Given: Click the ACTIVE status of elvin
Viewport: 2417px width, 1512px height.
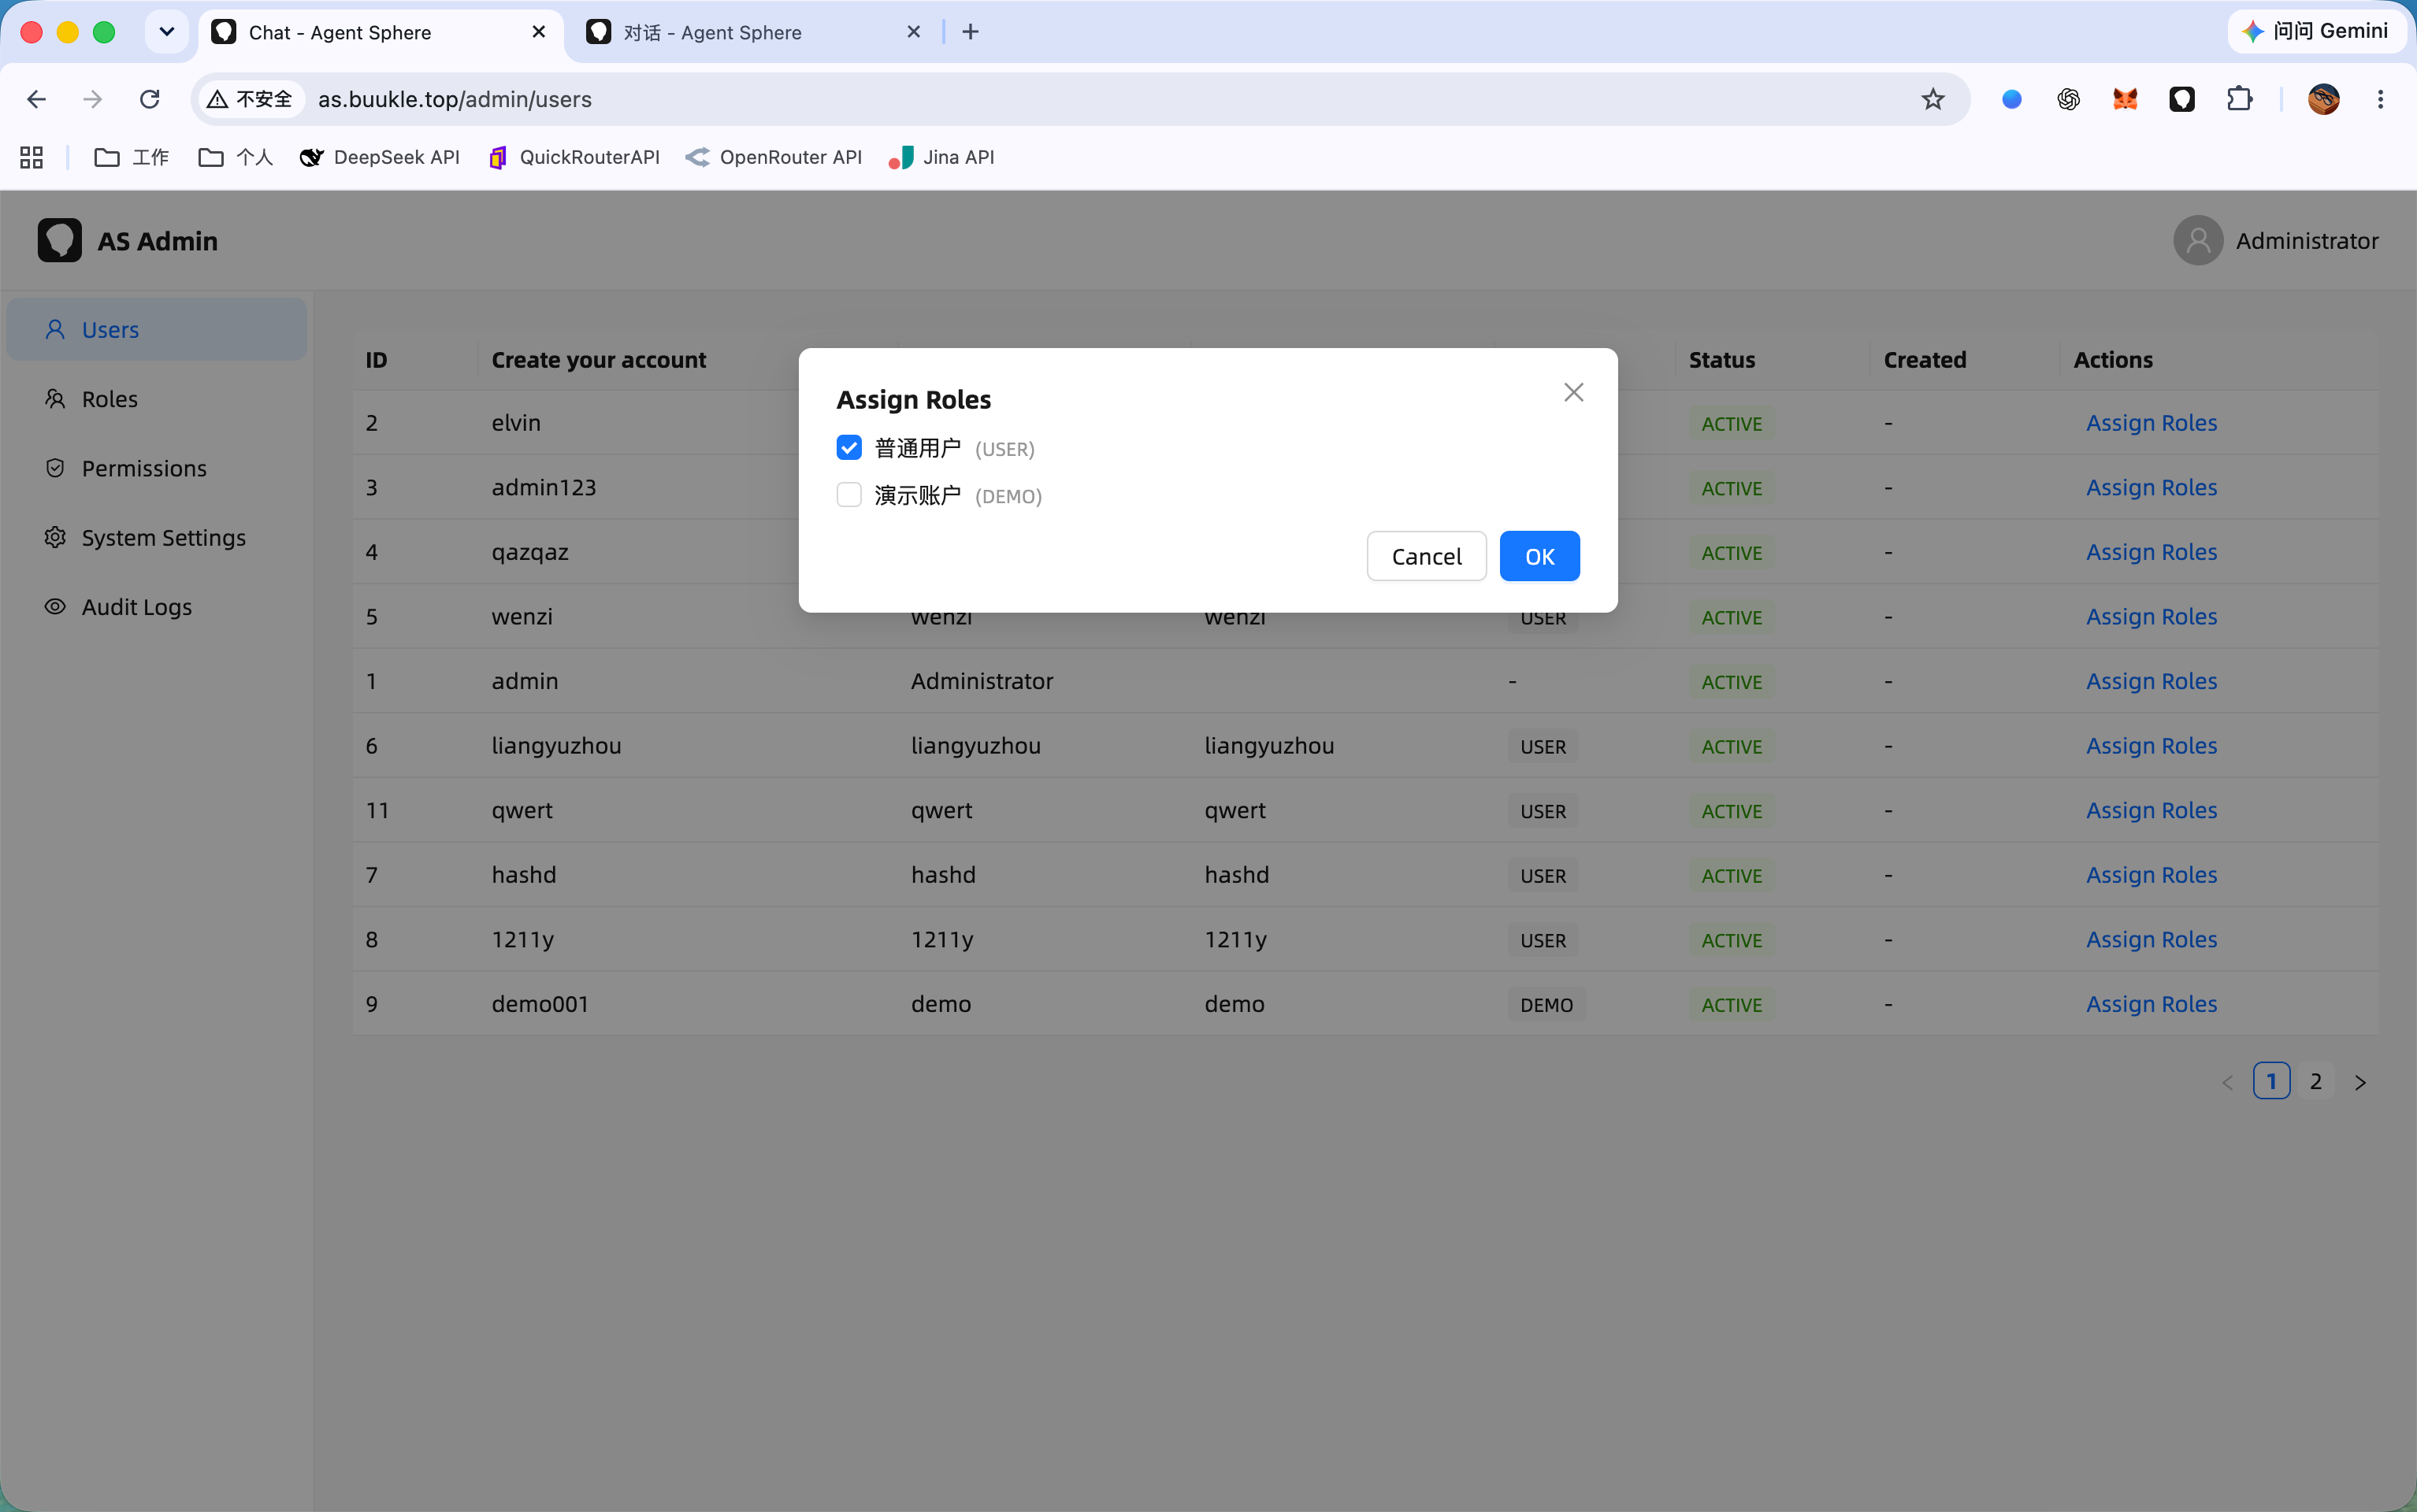Looking at the screenshot, I should 1732,424.
